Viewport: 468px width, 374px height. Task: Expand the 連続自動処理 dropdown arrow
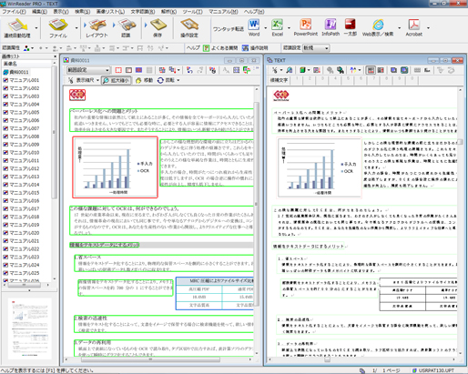click(x=36, y=28)
